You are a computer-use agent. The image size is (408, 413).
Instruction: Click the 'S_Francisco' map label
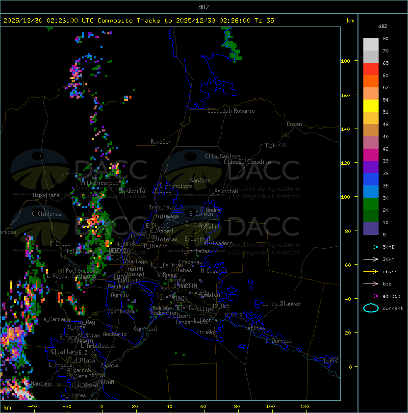click(x=176, y=186)
